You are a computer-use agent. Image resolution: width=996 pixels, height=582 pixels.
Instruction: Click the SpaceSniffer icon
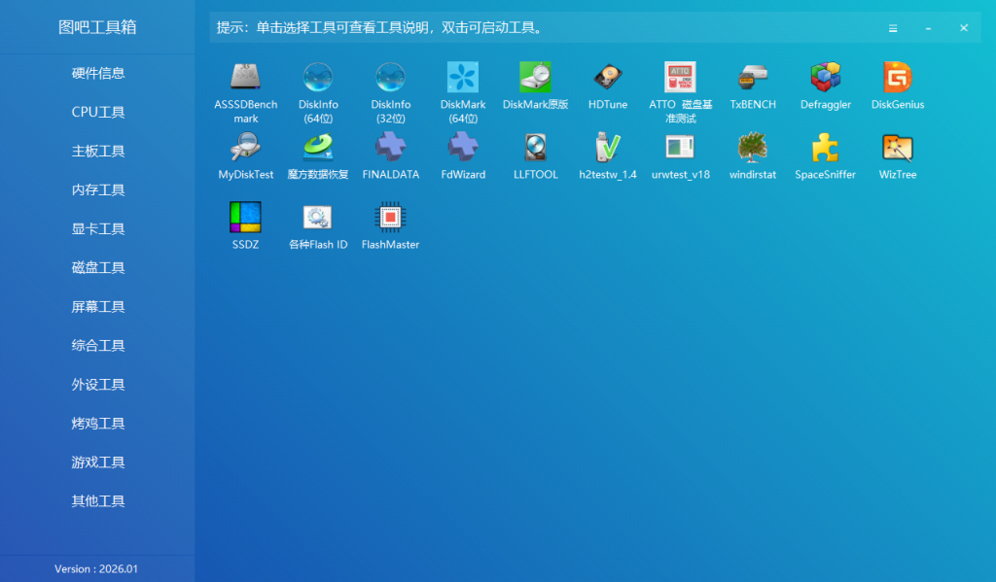[x=826, y=148]
